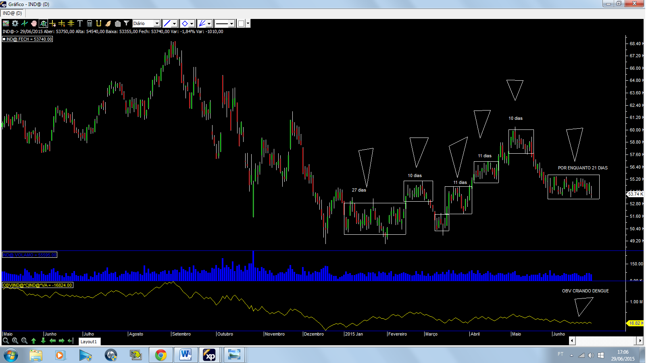Click the clipboard paste icon
This screenshot has height=363, width=646.
click(117, 23)
